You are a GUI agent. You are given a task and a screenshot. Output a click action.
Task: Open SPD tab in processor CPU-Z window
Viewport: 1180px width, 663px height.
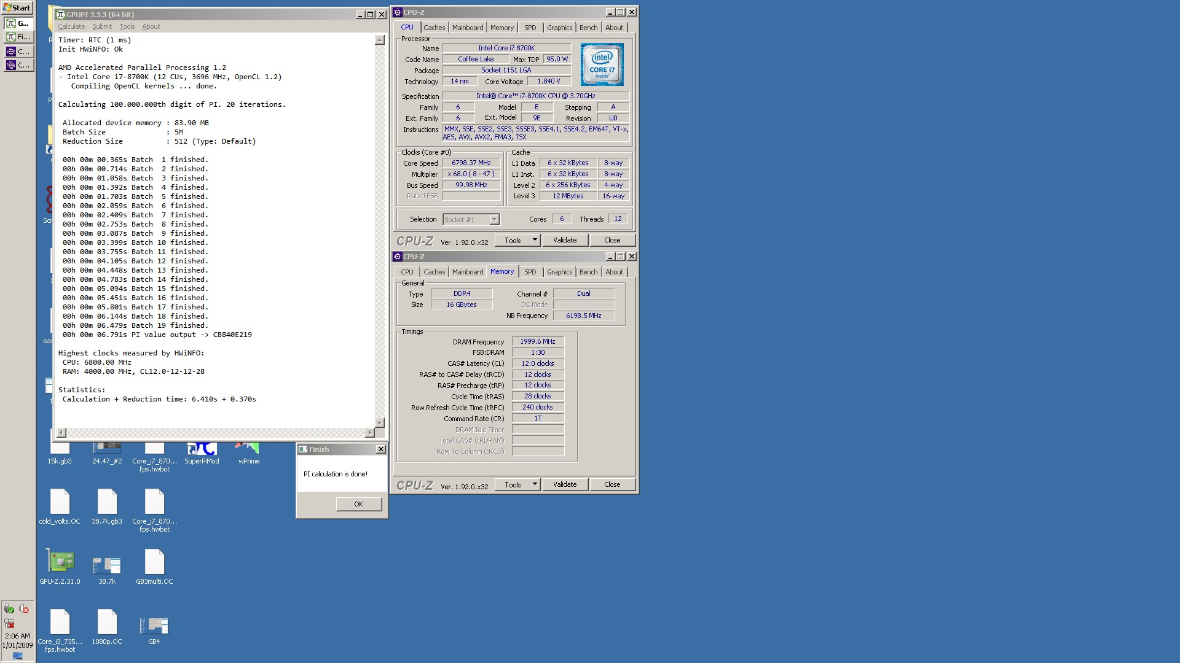pos(530,28)
